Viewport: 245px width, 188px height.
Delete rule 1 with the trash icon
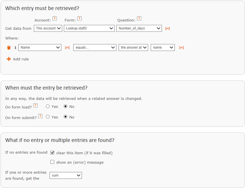click(9, 47)
